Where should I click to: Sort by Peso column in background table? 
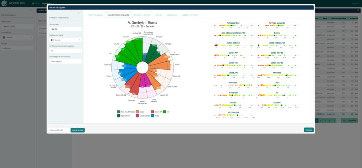point(325,18)
